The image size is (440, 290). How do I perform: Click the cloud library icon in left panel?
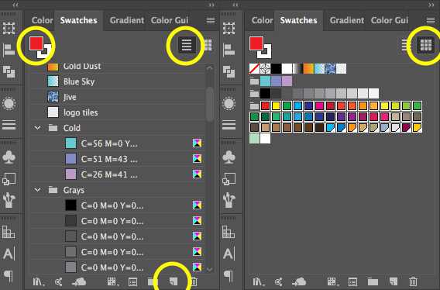[79, 281]
